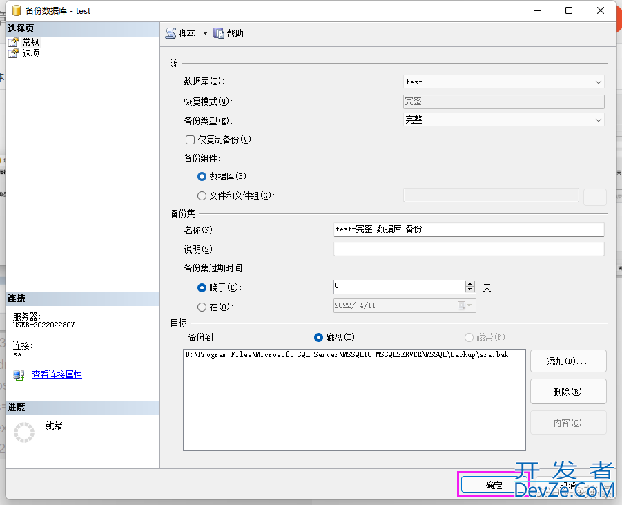Click the Remove (删除) destination button
The image size is (622, 505).
pos(568,392)
